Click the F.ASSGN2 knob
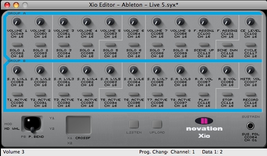This screenshot has width=267, height=156. point(227,22)
